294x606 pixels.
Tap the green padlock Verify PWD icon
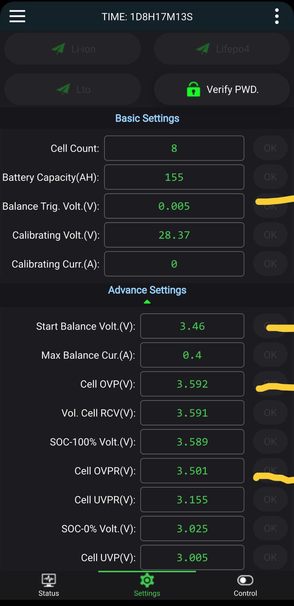pos(193,89)
